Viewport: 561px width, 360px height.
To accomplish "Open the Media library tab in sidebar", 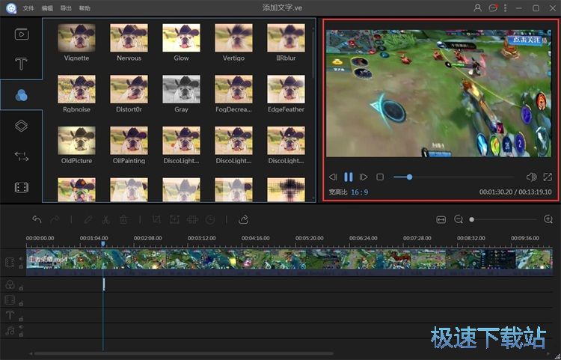I will click(22, 34).
